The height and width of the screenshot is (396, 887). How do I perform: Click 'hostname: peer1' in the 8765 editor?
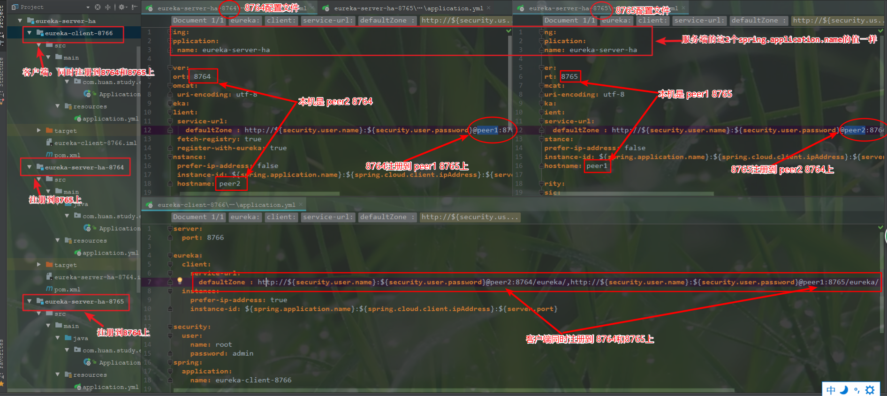coord(576,166)
